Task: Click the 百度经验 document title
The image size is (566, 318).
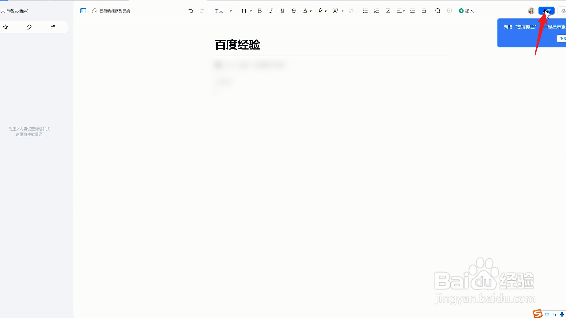Action: coord(237,45)
